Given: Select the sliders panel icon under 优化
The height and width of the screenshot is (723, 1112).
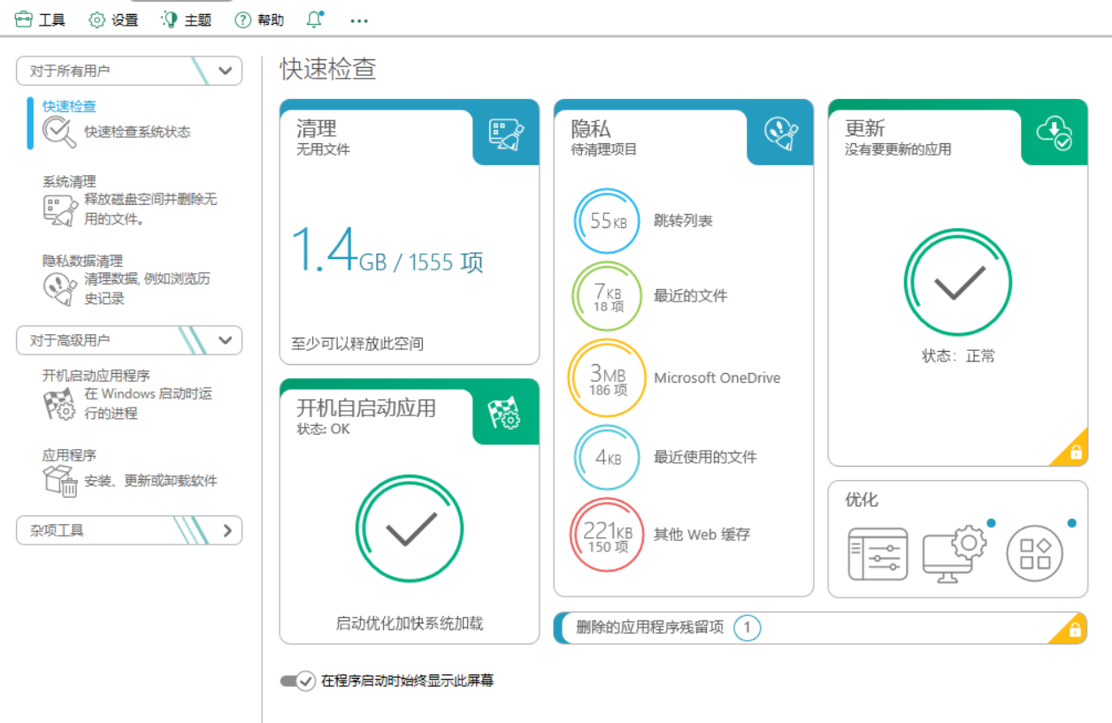Looking at the screenshot, I should (878, 552).
